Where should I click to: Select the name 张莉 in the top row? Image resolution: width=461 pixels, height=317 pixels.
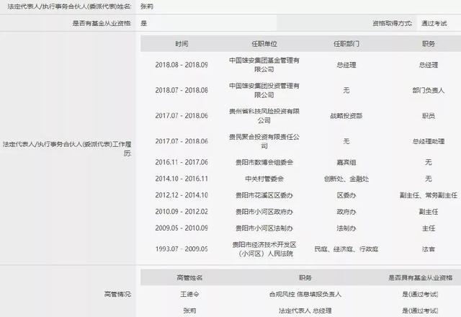tap(147, 6)
